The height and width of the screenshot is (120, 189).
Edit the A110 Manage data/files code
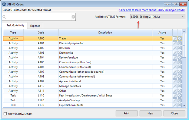pos(175,86)
